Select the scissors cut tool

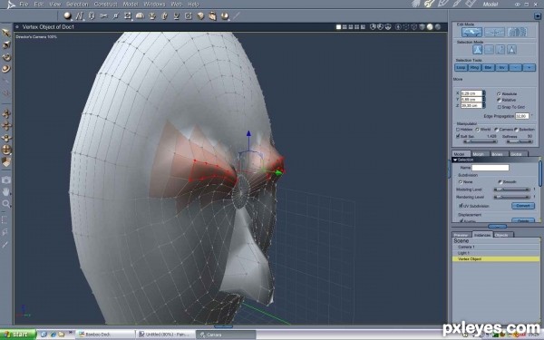(x=103, y=16)
